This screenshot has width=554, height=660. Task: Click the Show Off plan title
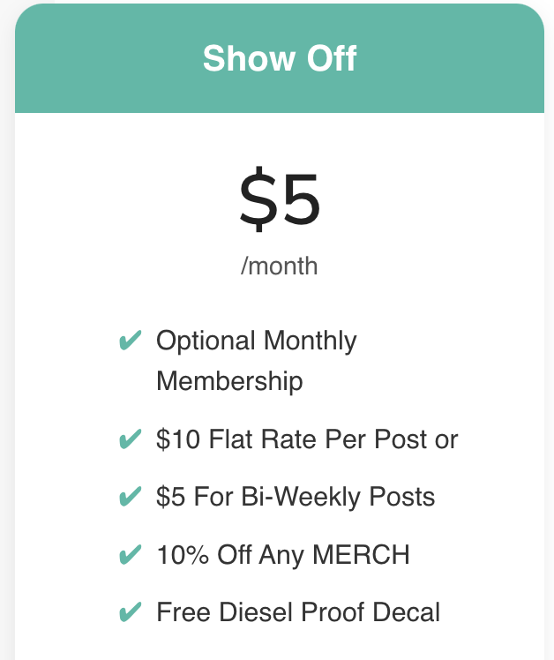(279, 59)
